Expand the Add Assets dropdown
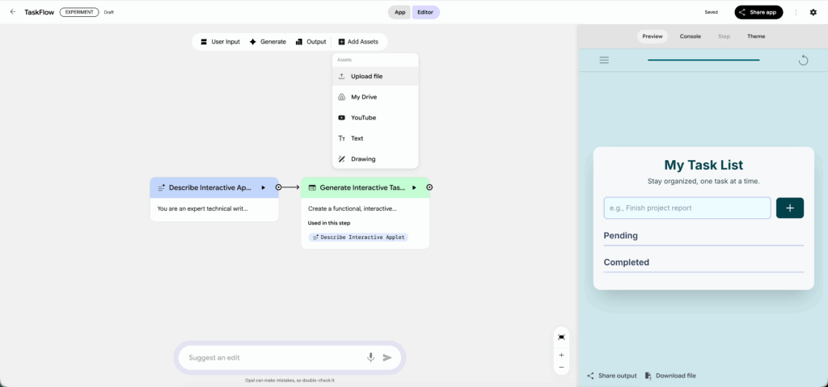This screenshot has height=387, width=828. (357, 41)
